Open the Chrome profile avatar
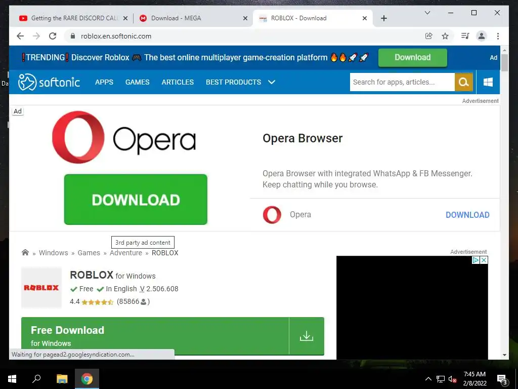 click(x=482, y=36)
